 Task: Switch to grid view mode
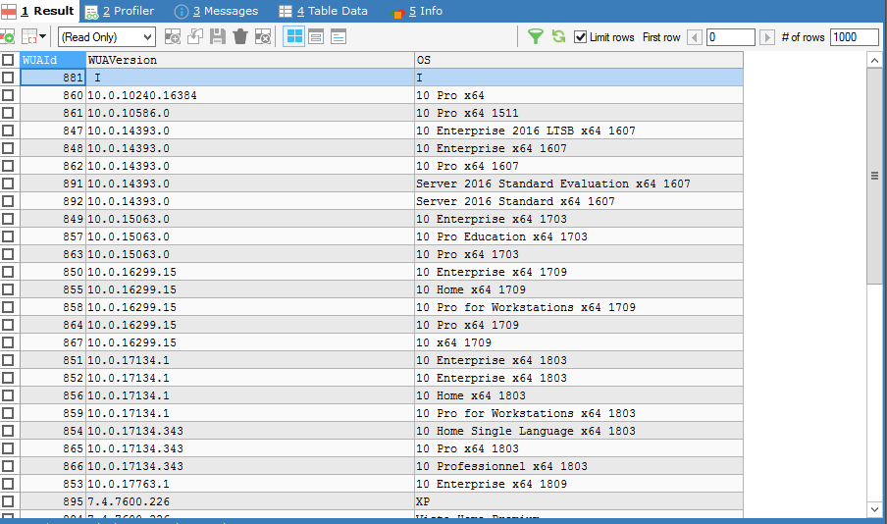click(293, 36)
